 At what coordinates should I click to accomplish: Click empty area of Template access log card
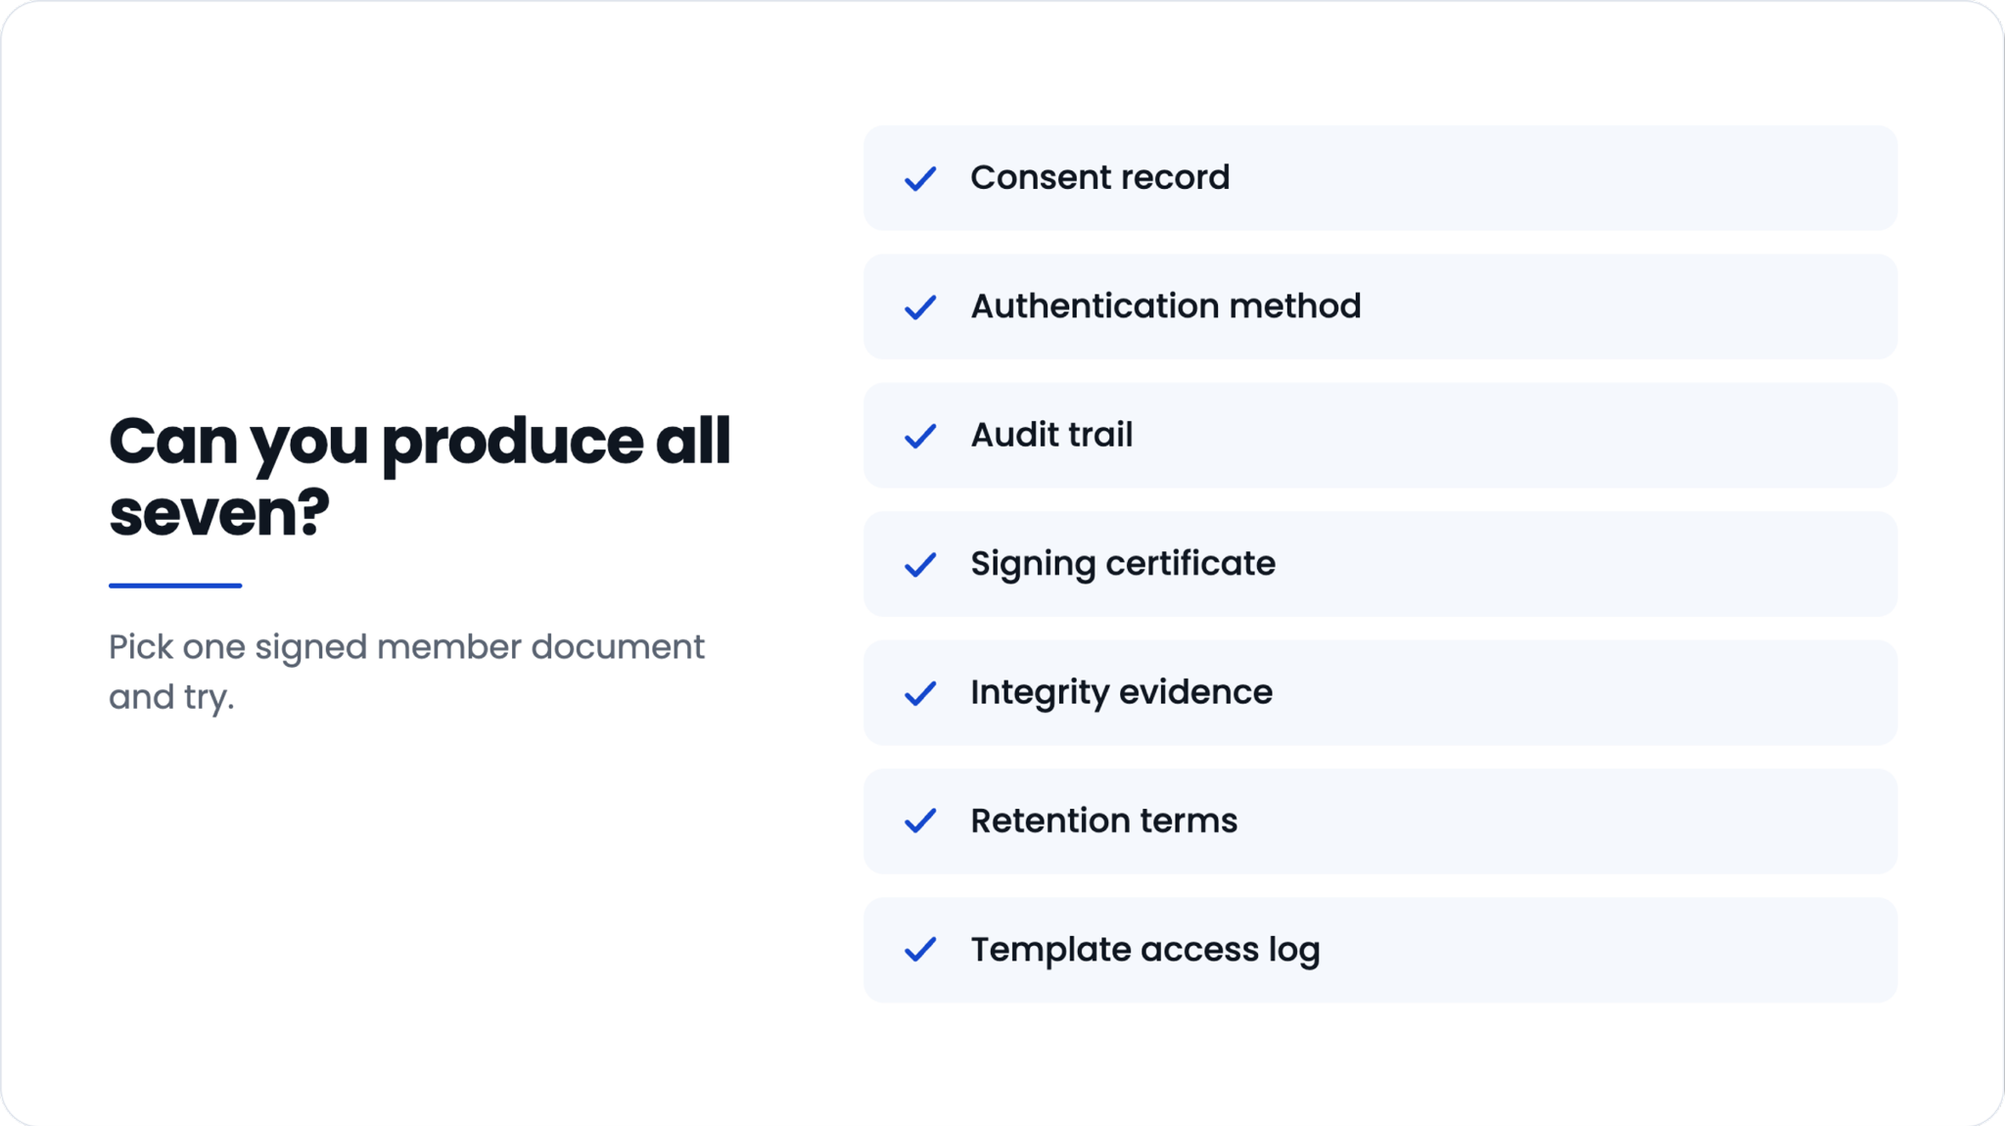click(1606, 950)
